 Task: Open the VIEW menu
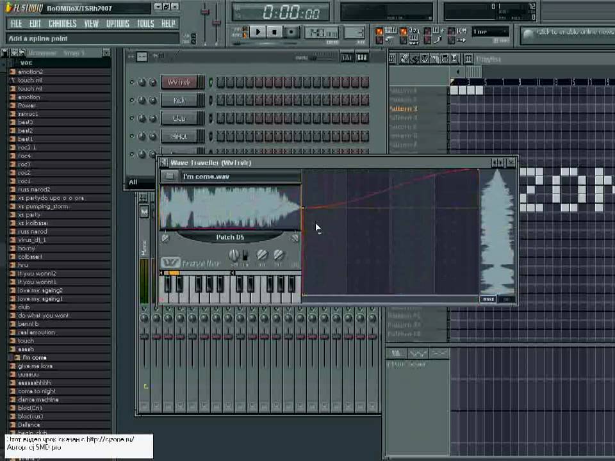(92, 24)
